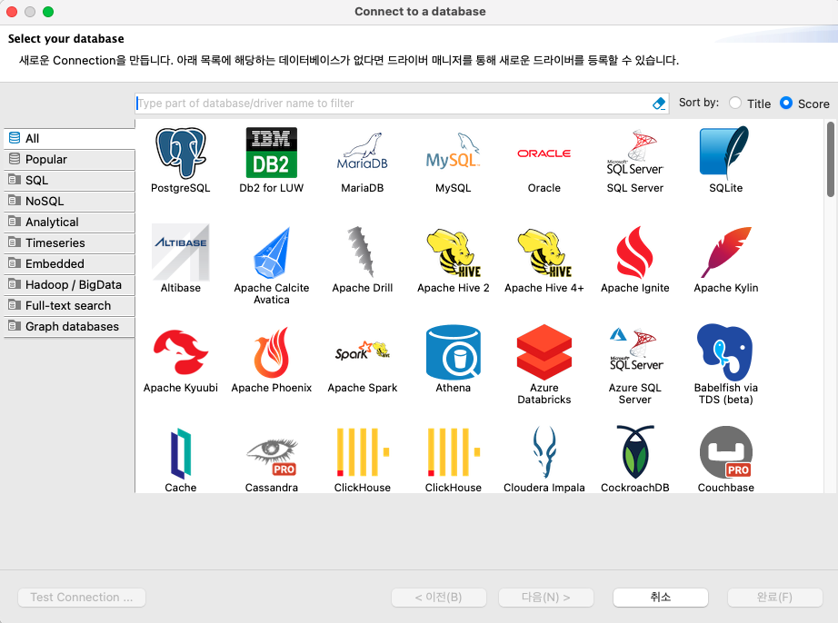Select the Apache Kylin icon
Image resolution: width=838 pixels, height=623 pixels.
pos(726,252)
